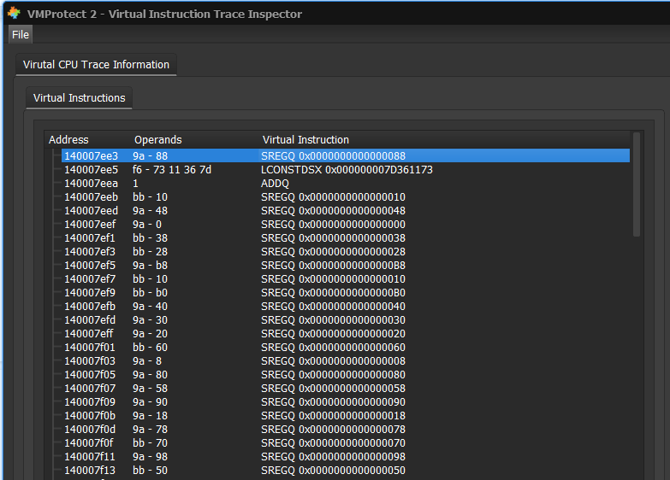Select row with SREGQ 0x0000000000000048
Viewport: 670px width, 480px height.
coord(333,211)
